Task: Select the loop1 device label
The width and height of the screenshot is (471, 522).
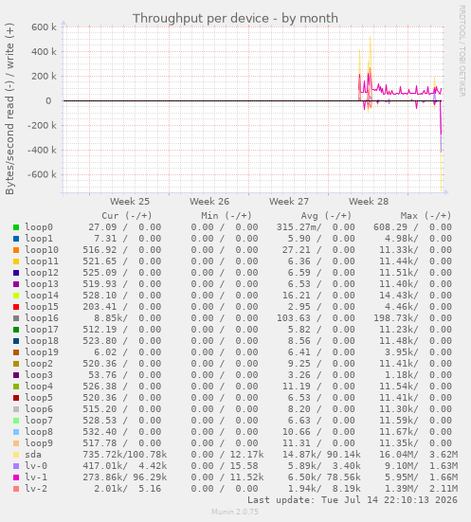Action: tap(39, 239)
